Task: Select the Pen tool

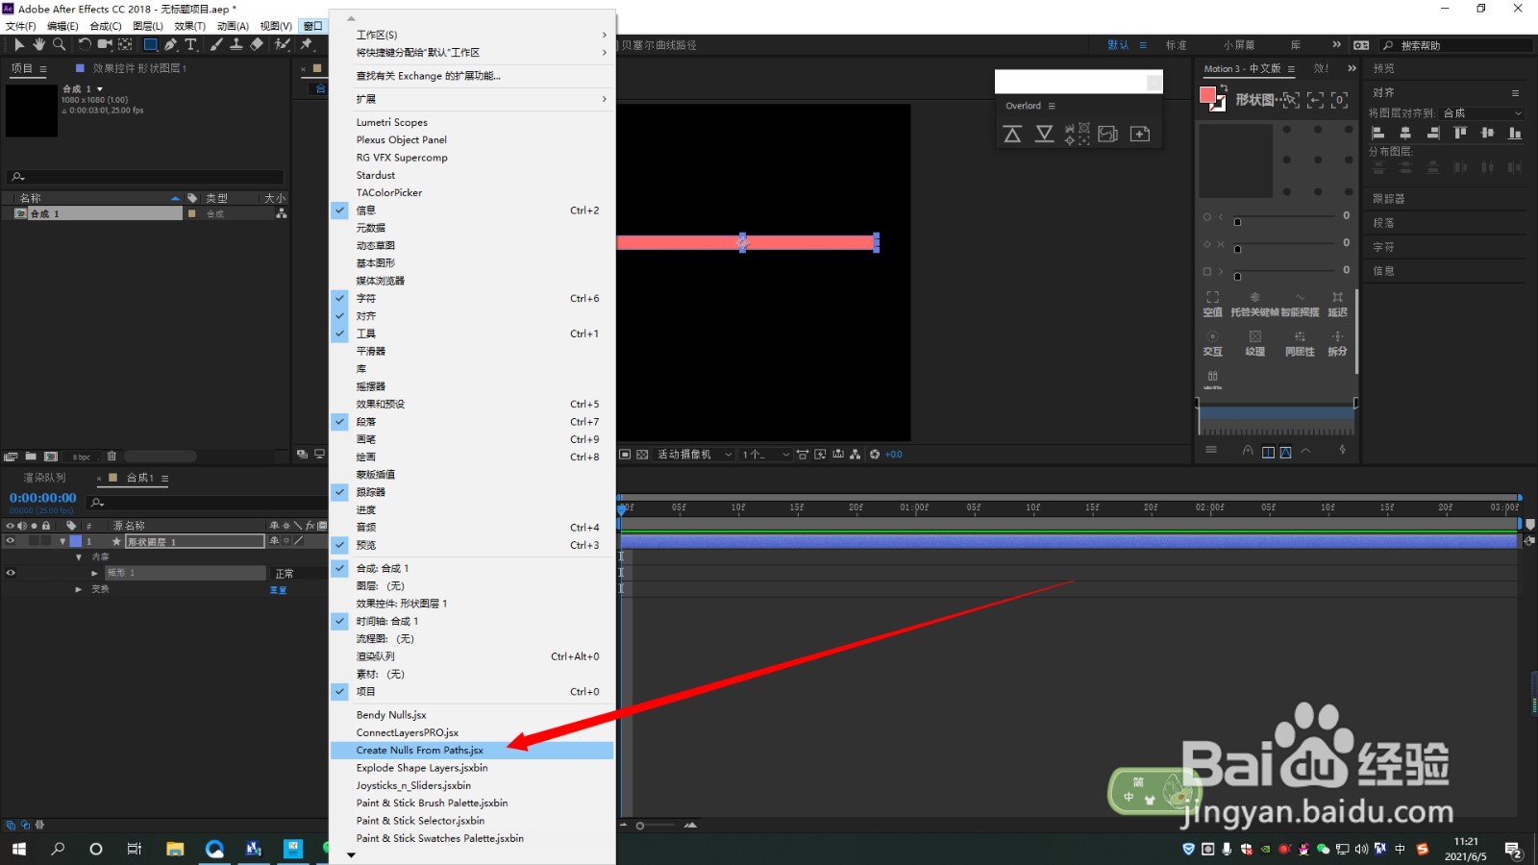Action: [170, 44]
